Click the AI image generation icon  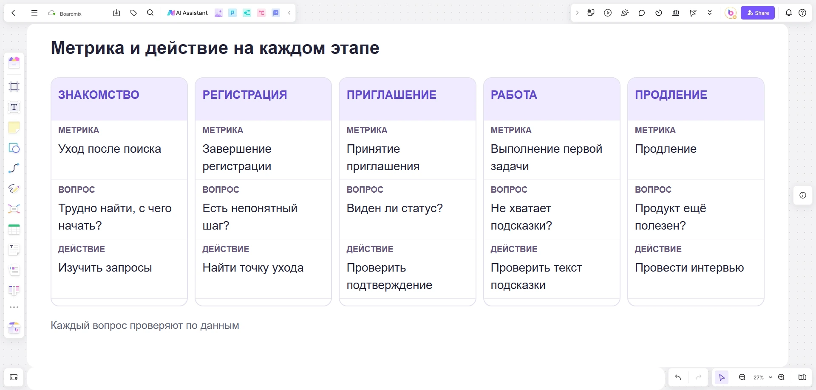coord(218,13)
